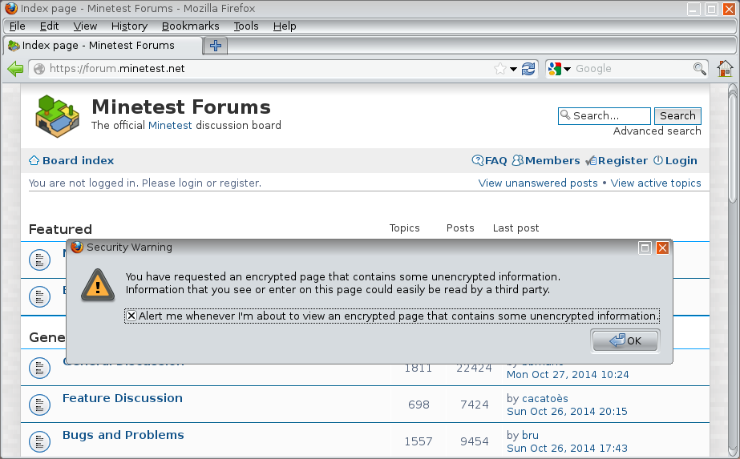Image resolution: width=740 pixels, height=459 pixels.
Task: Open the Bookmarks menu
Action: (x=190, y=26)
